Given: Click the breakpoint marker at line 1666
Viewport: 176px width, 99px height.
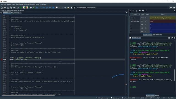Looking at the screenshot, I should click(2, 59).
